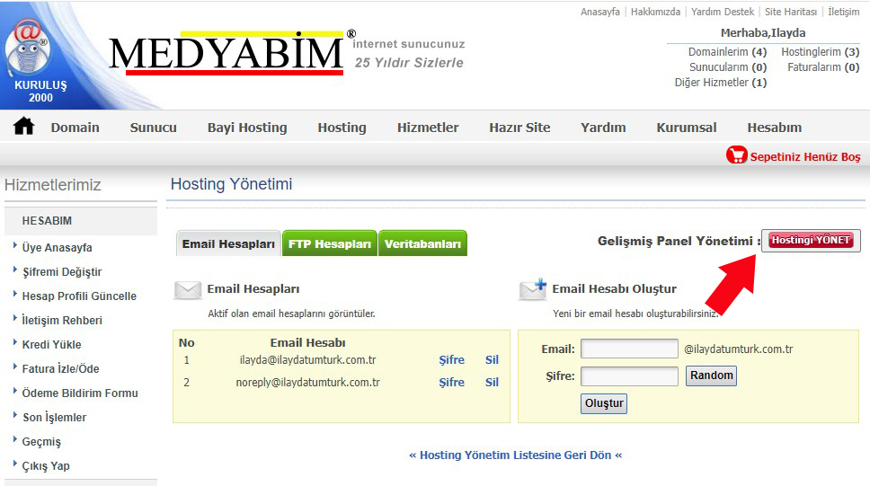Click Şifre for ilayda@ilaydatumturk.com.tr

point(452,359)
